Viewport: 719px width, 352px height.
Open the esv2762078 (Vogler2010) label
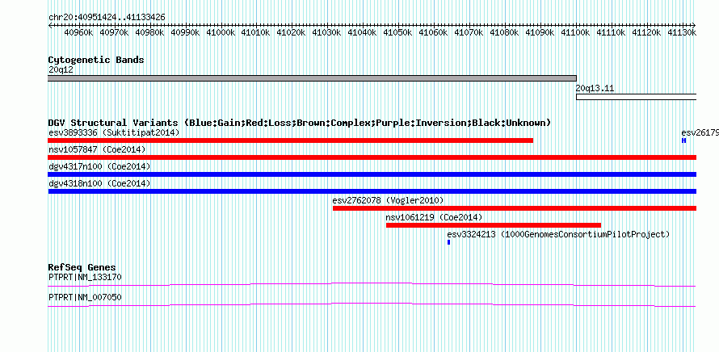coord(388,201)
